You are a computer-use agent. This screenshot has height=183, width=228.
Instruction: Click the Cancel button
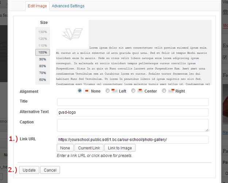[50, 170]
